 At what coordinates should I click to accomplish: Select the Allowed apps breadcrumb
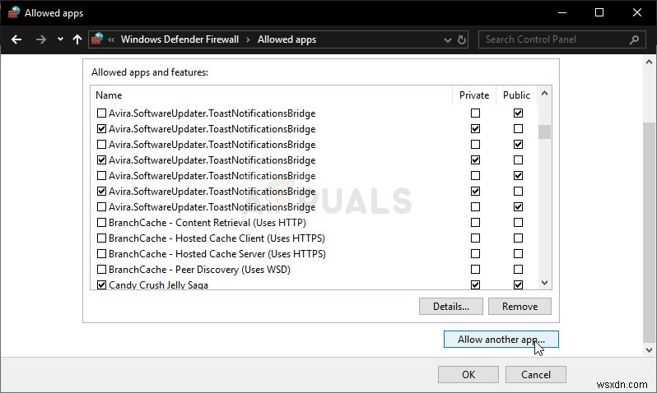point(287,39)
